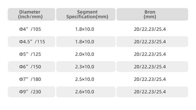Click the bore value in the Φ4.5" /115 row
The width and height of the screenshot is (196, 110).
152,42
